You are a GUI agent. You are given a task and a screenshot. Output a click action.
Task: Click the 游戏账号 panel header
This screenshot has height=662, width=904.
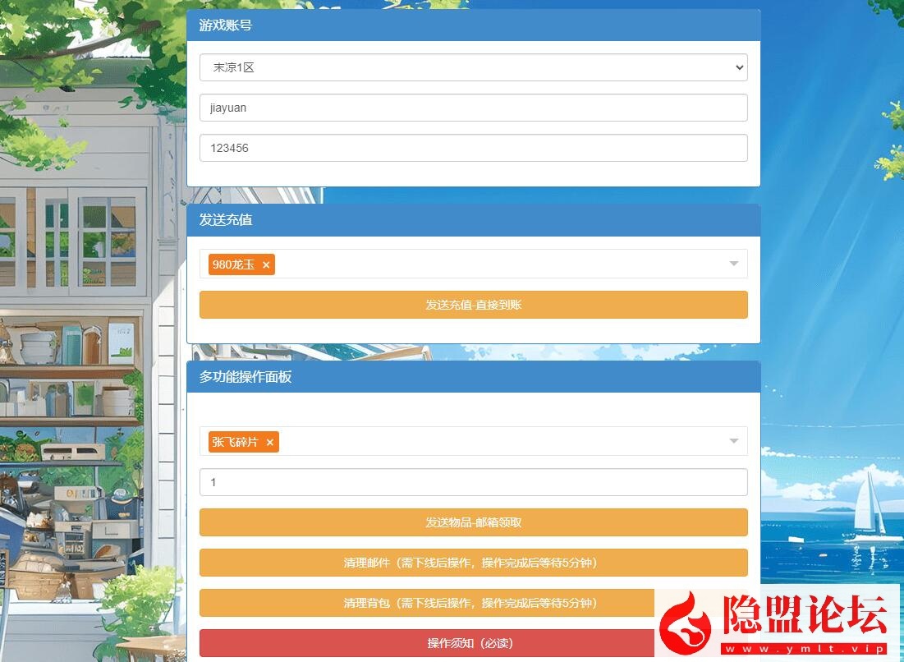(x=473, y=25)
